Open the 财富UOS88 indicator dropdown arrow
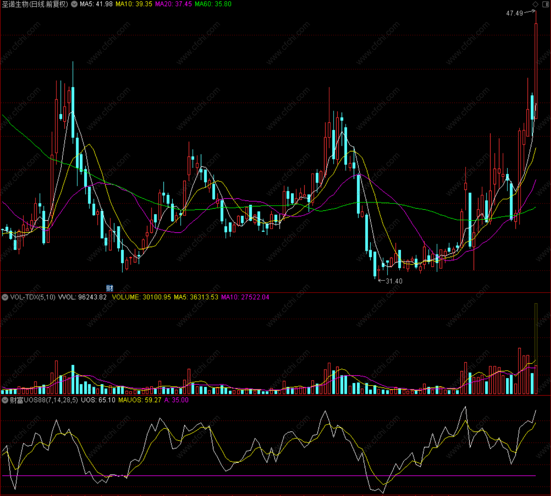This screenshot has height=496, width=551. pos(5,400)
